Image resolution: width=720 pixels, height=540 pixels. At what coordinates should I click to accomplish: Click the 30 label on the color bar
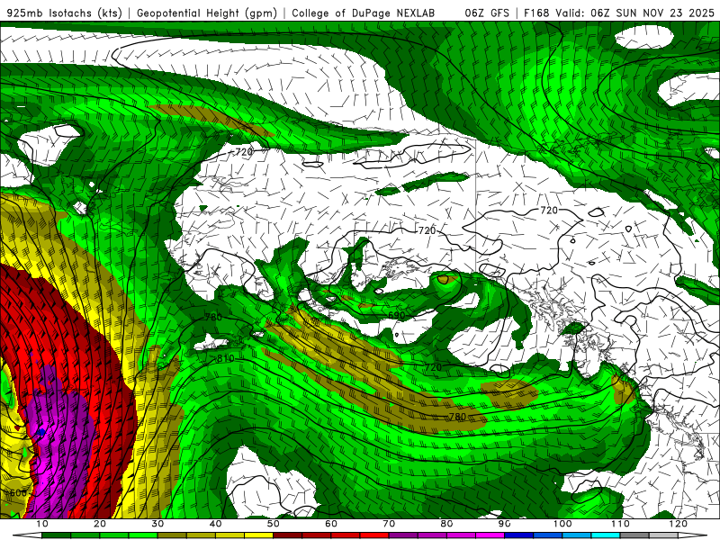[157, 524]
